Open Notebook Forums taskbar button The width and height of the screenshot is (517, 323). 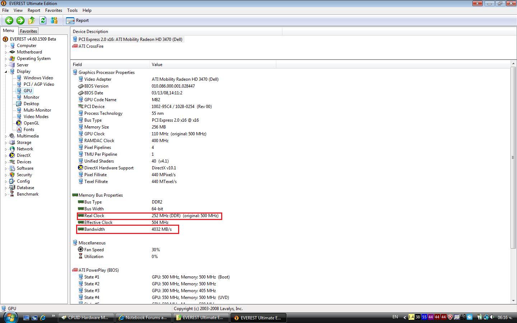tap(143, 318)
